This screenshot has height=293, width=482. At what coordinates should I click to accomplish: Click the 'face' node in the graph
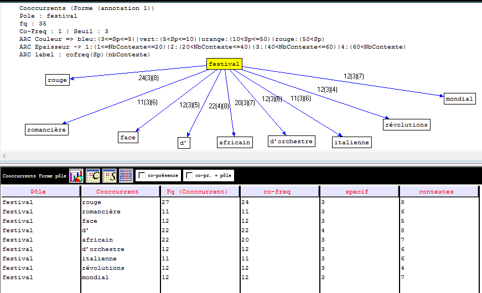[x=128, y=137]
